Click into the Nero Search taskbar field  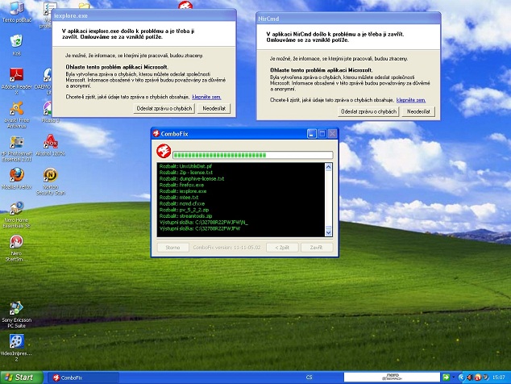coord(392,378)
